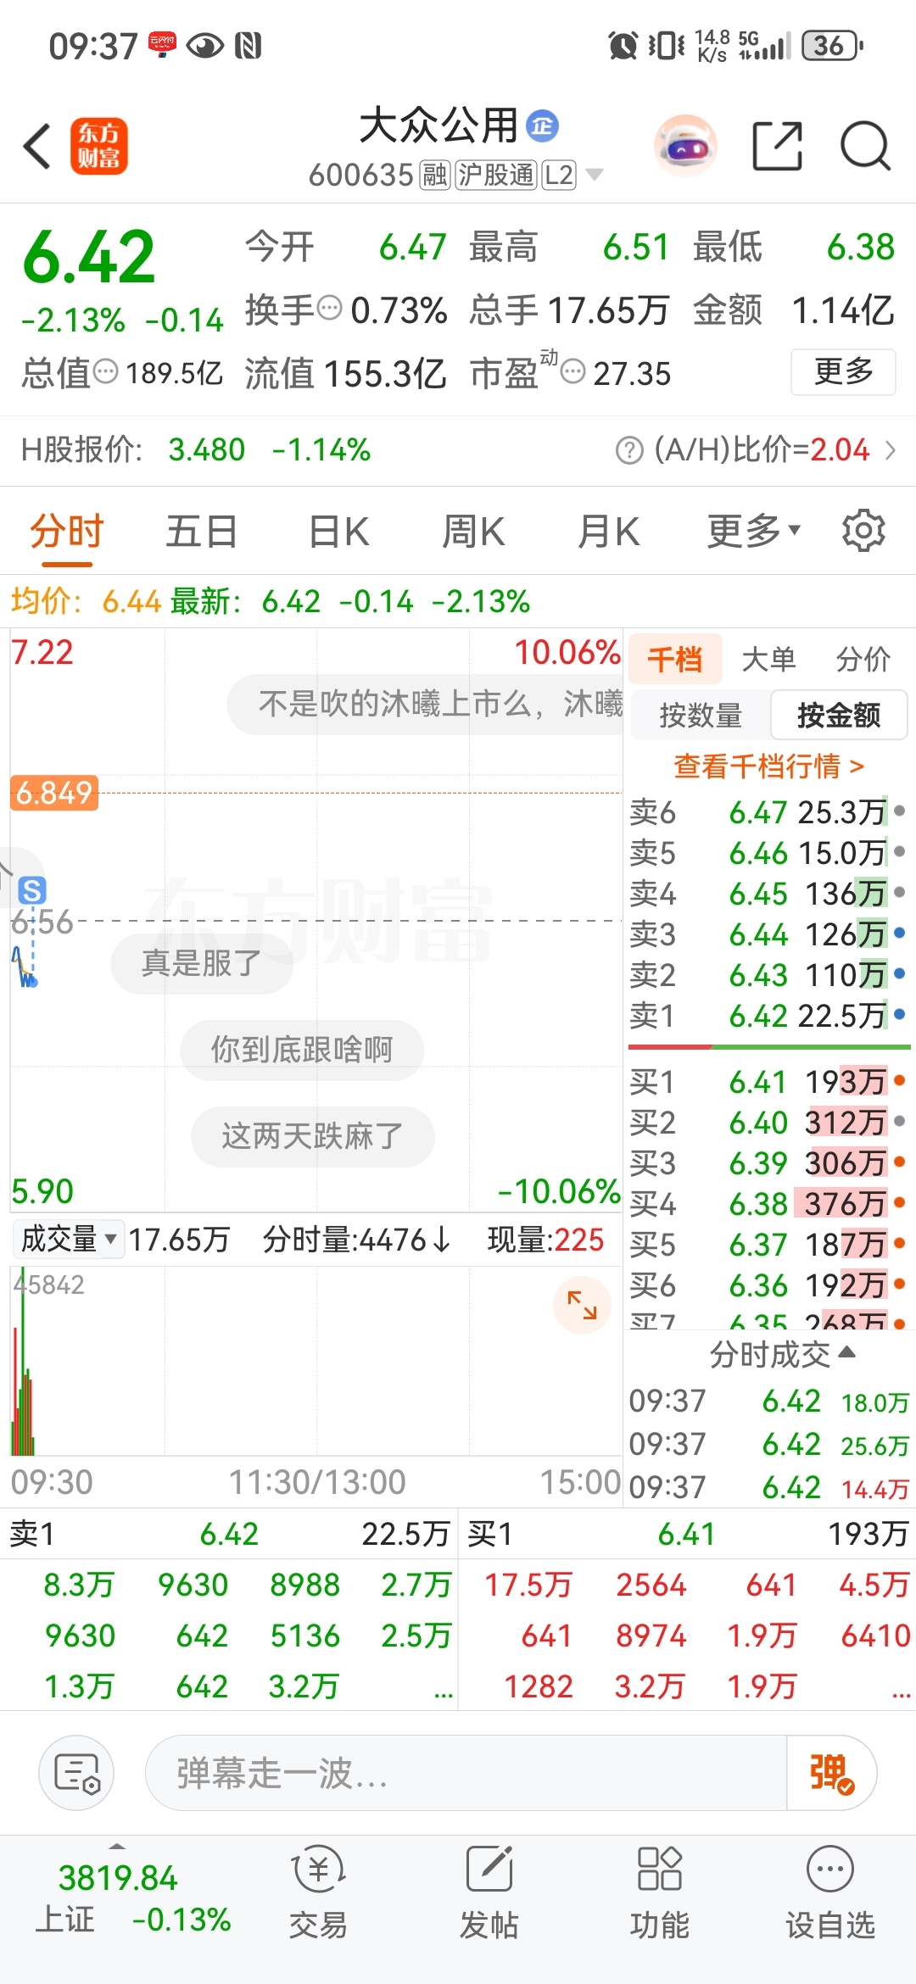Tap 卖6 6.47 order row
The width and height of the screenshot is (916, 1984).
(x=768, y=812)
